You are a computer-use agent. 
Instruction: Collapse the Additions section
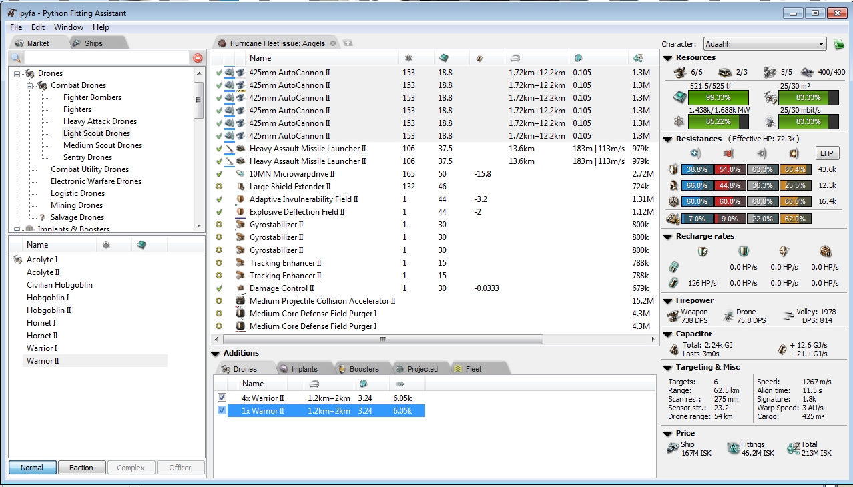coord(215,353)
